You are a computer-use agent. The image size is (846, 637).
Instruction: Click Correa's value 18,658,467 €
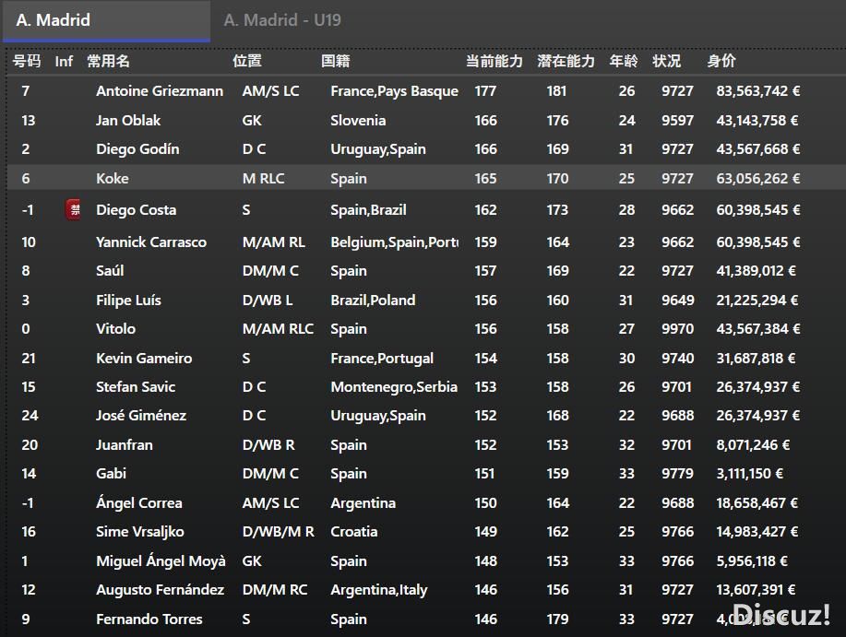pyautogui.click(x=757, y=502)
